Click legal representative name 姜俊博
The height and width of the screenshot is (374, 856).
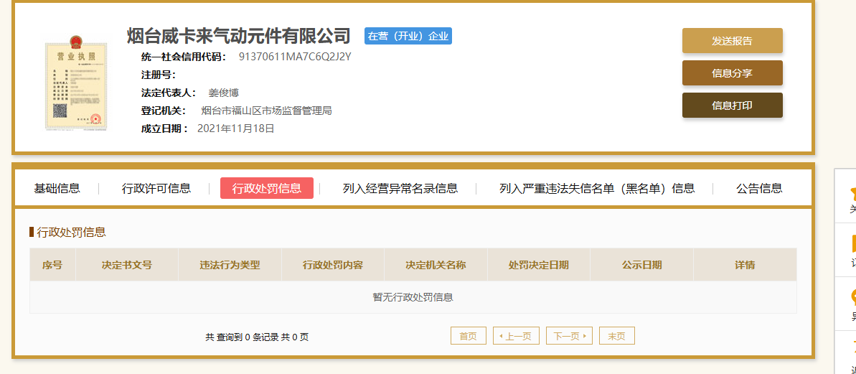224,93
